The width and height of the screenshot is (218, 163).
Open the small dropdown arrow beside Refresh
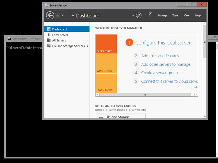coord(133,15)
